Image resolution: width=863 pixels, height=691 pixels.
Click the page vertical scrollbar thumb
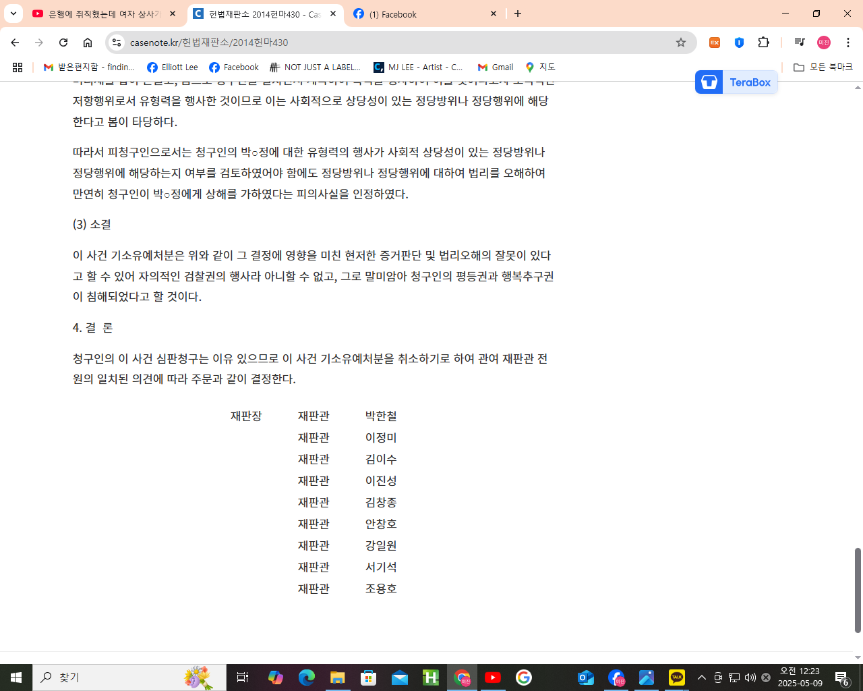(858, 590)
